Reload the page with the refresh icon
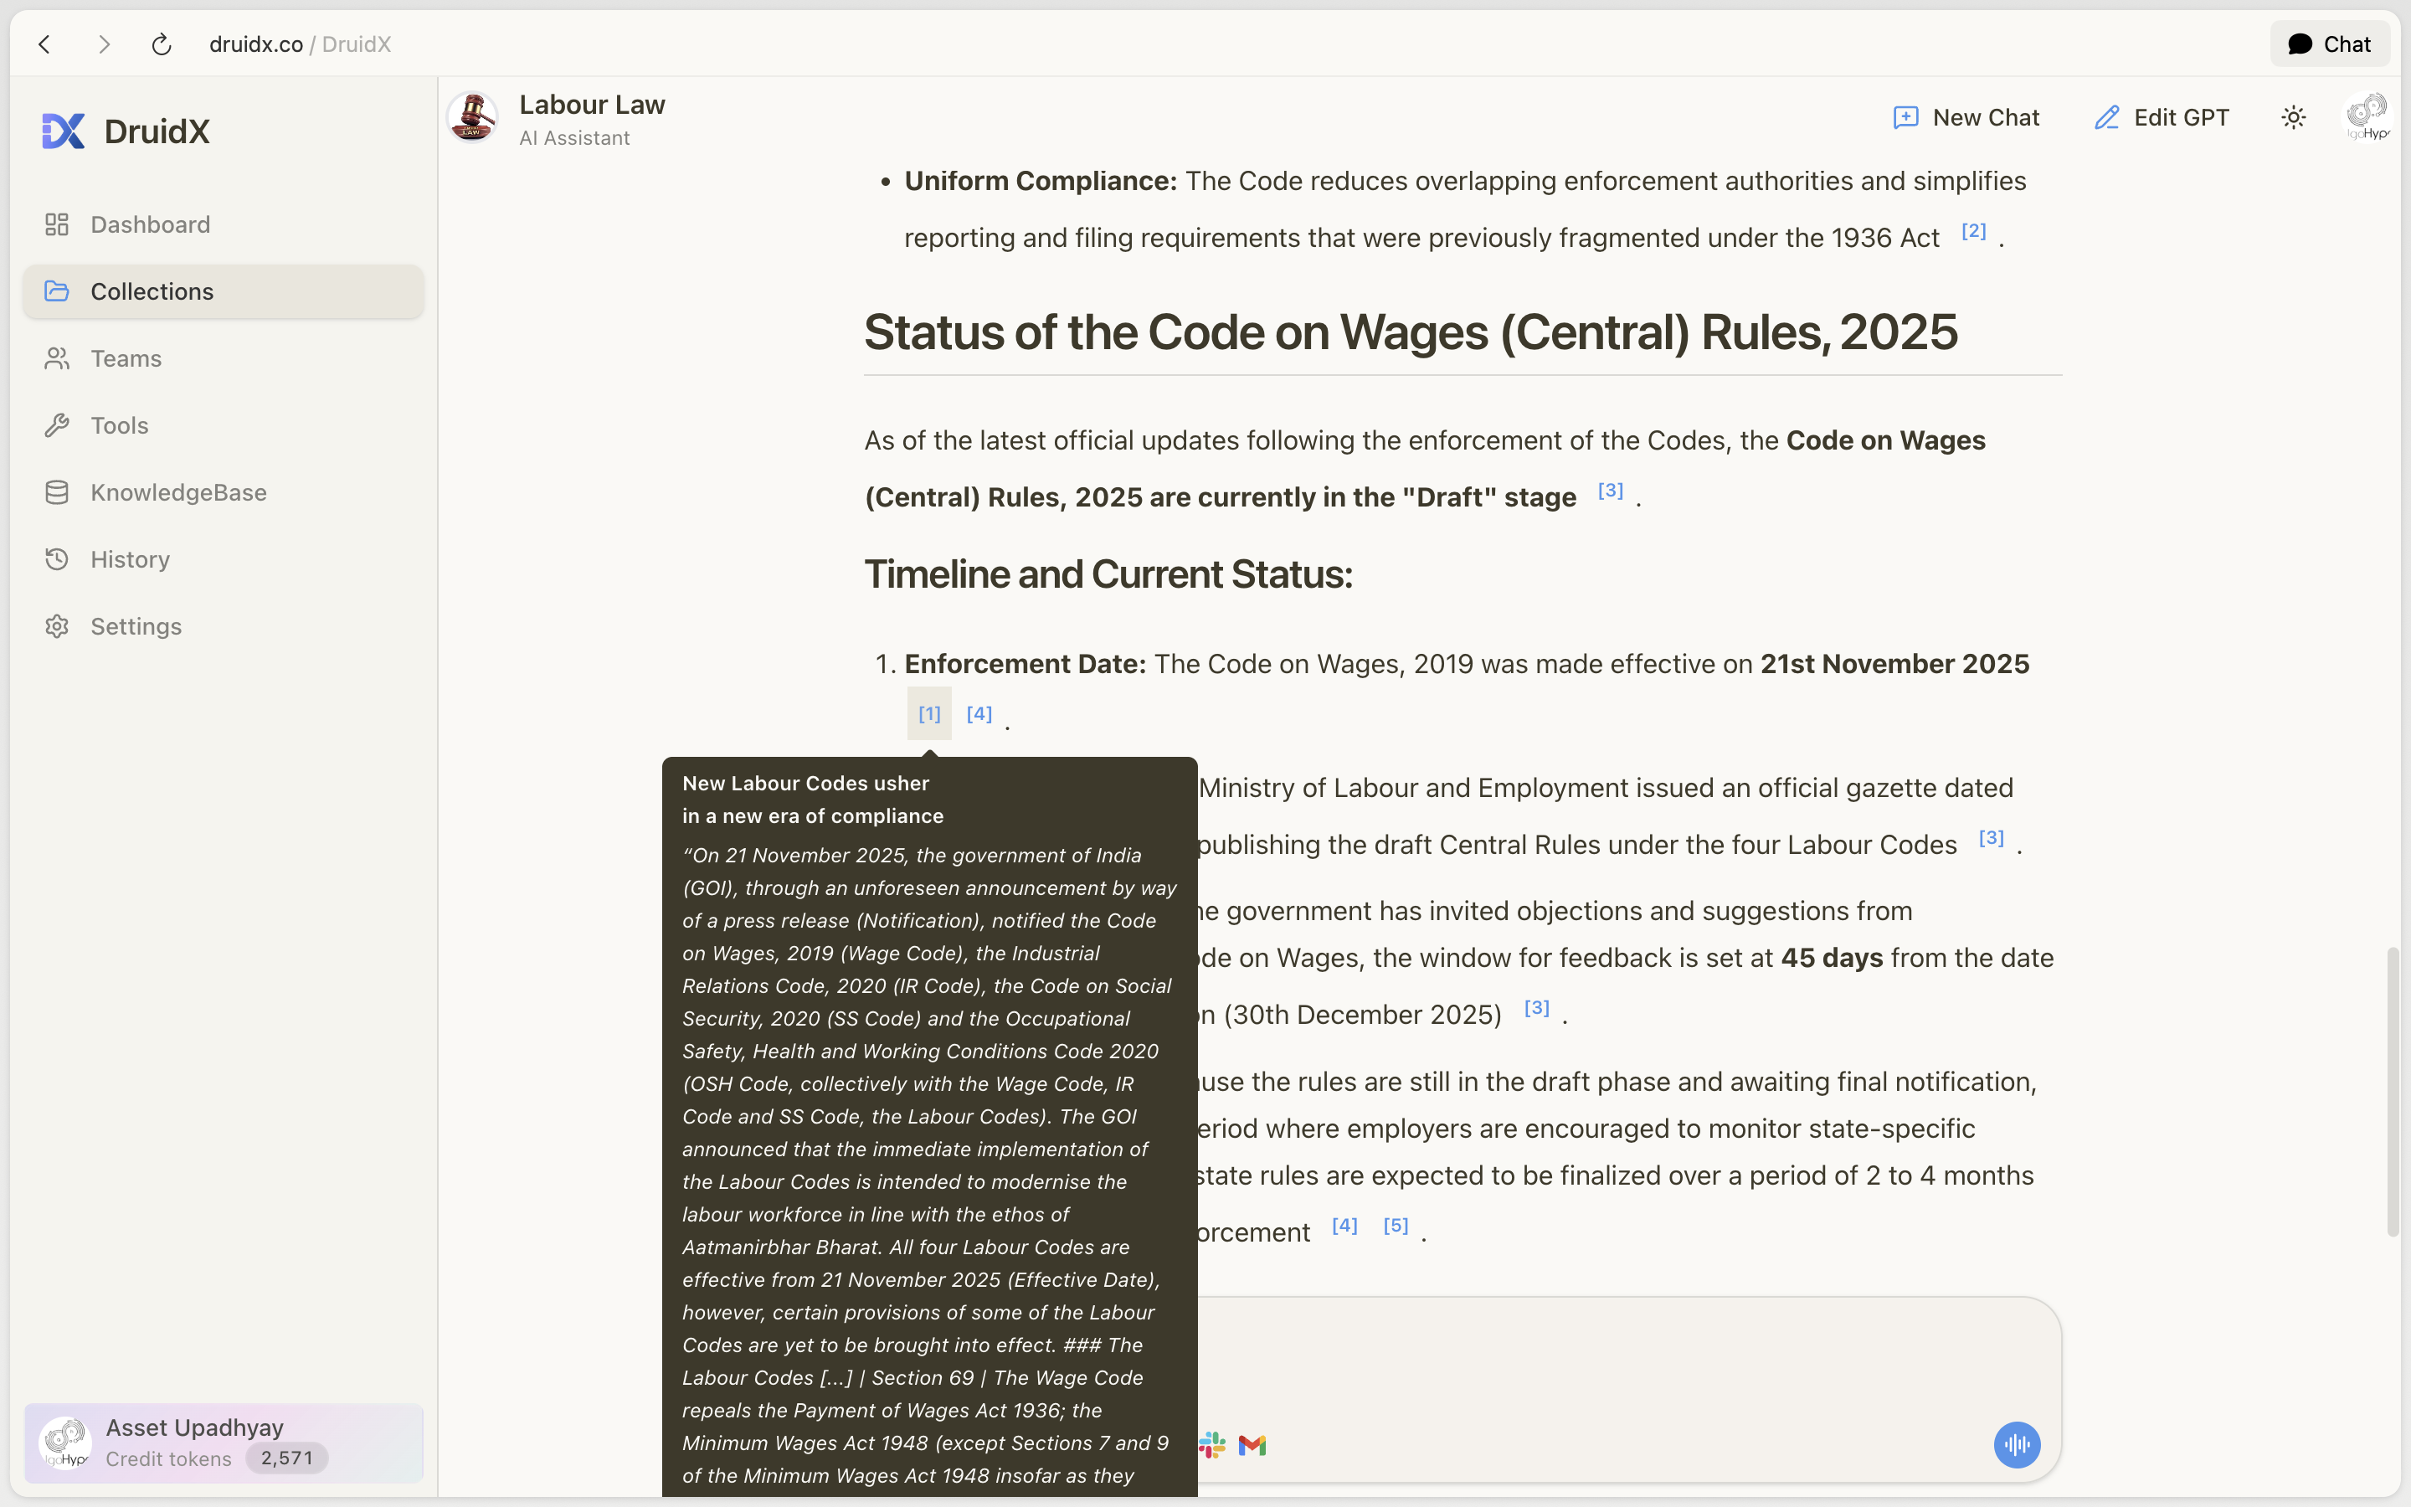This screenshot has width=2411, height=1507. point(162,44)
